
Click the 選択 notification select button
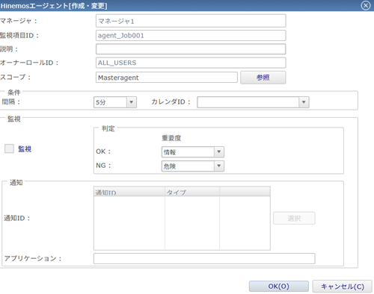point(294,218)
